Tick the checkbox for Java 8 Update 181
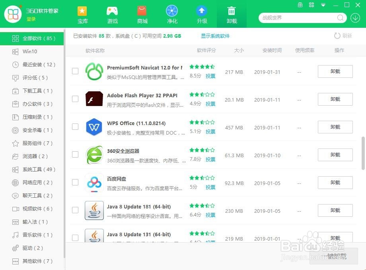This screenshot has height=270, width=366. coord(75,210)
